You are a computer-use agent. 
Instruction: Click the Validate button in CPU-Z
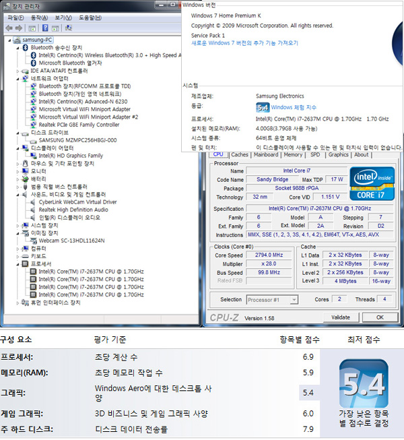tap(341, 317)
